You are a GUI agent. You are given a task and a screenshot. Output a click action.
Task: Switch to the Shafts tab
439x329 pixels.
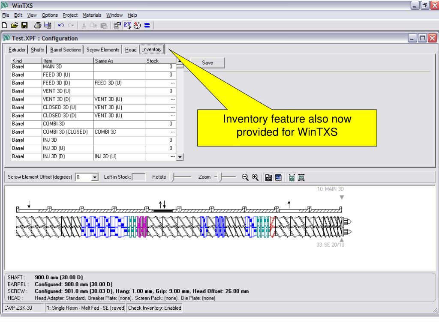38,50
